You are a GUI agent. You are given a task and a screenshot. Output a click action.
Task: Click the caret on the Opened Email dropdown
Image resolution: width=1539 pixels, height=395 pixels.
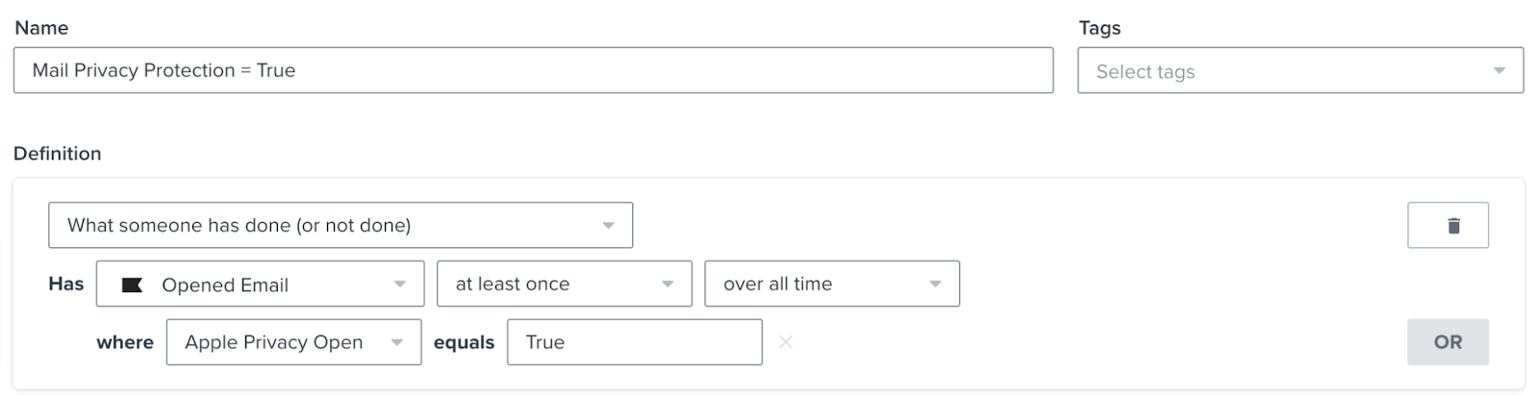coord(400,284)
